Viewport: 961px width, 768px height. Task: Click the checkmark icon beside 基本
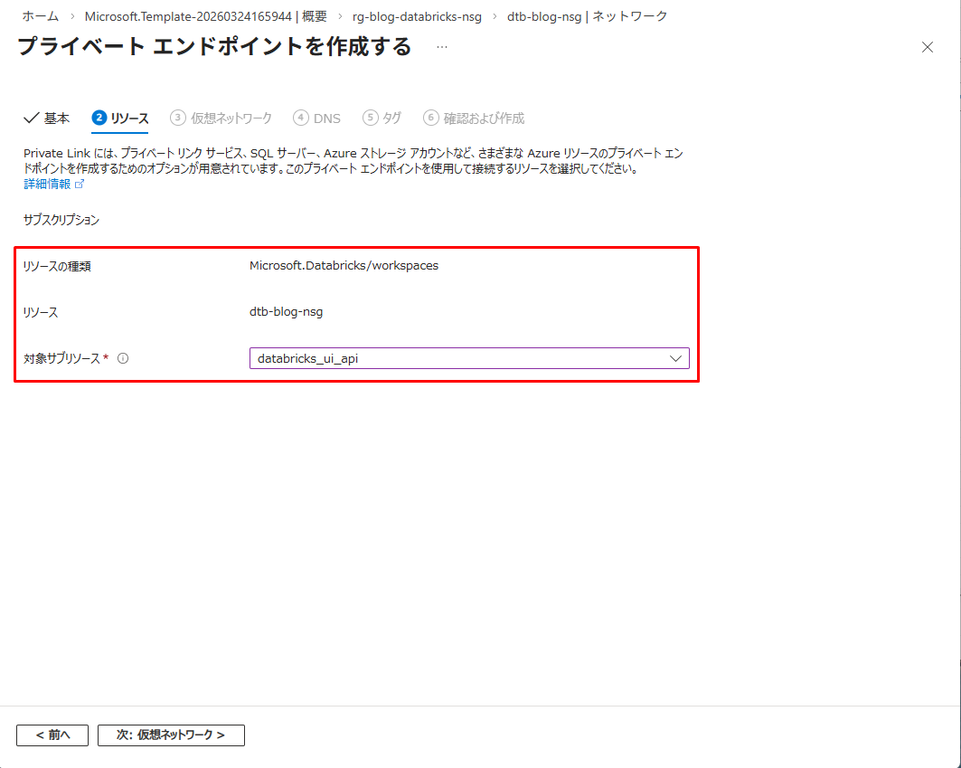point(31,119)
